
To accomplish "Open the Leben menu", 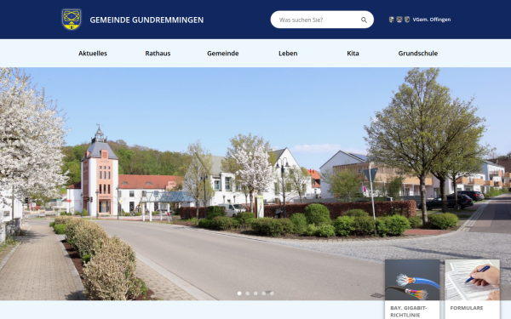I will click(288, 54).
